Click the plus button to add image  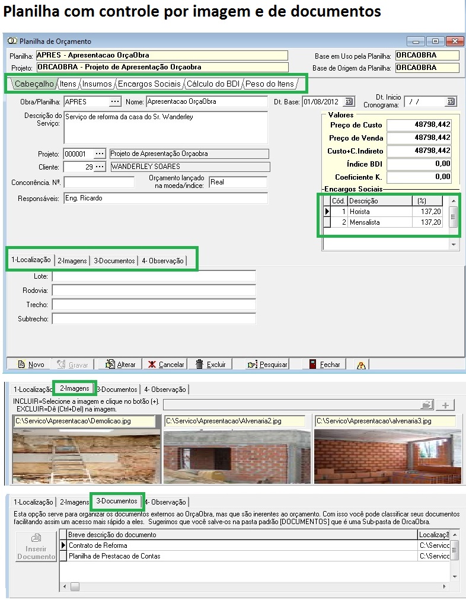click(446, 405)
